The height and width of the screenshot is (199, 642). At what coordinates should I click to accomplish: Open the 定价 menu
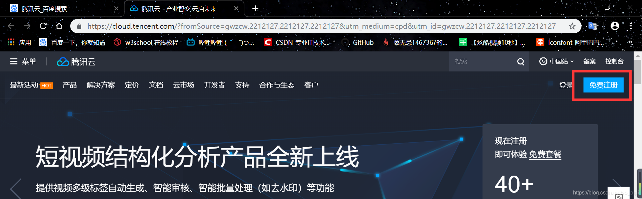pos(132,85)
